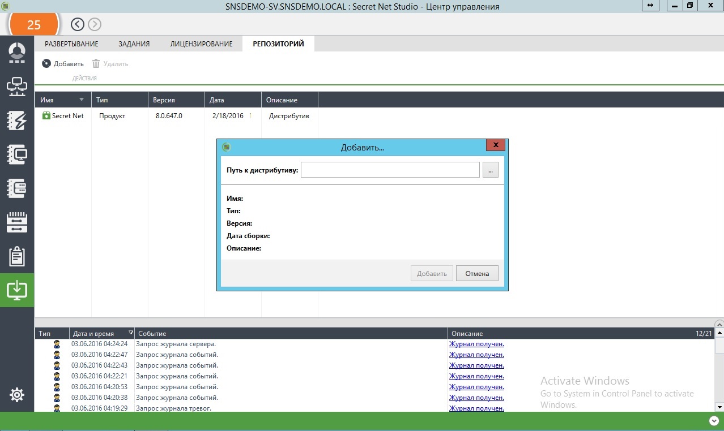This screenshot has width=724, height=431.
Task: Close the Добавить... dialog
Action: pos(496,145)
